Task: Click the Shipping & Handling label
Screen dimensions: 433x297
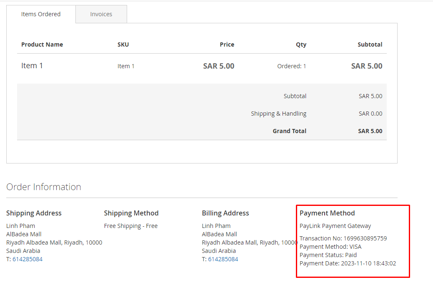Action: tap(278, 114)
